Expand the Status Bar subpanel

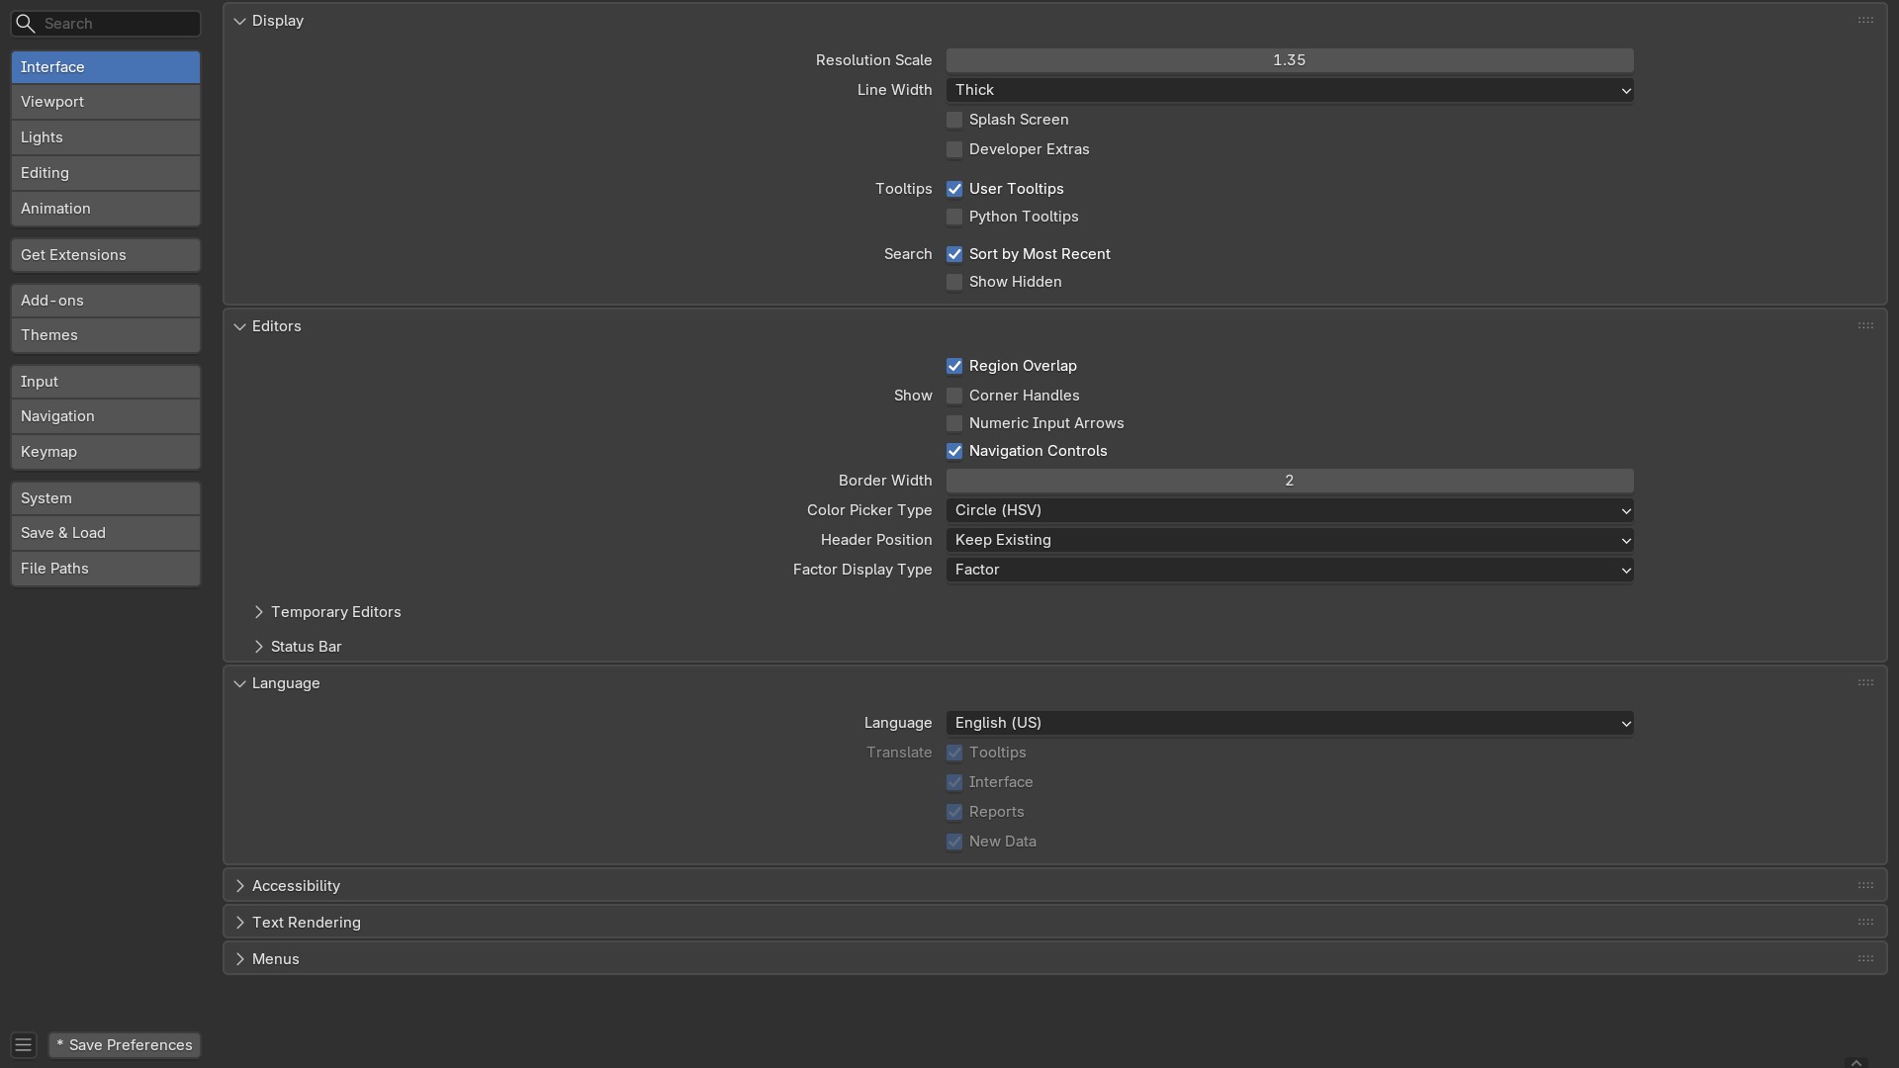pos(259,647)
